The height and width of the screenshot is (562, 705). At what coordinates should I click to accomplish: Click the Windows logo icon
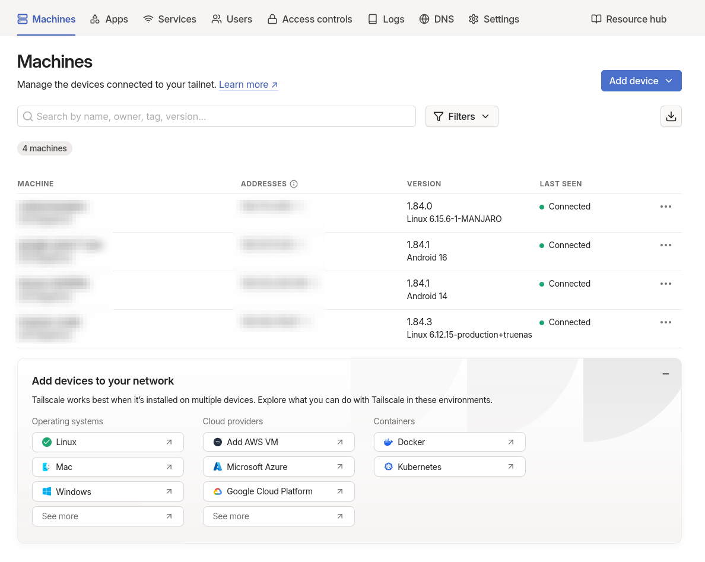click(x=46, y=492)
